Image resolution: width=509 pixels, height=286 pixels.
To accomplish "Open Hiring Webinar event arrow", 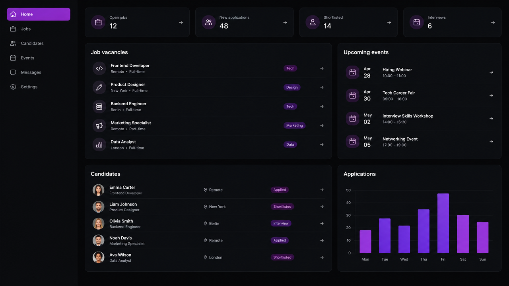I will [492, 72].
